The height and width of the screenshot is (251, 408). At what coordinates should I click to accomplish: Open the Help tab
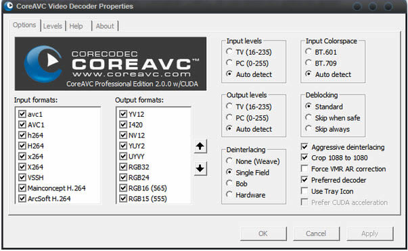(x=76, y=26)
